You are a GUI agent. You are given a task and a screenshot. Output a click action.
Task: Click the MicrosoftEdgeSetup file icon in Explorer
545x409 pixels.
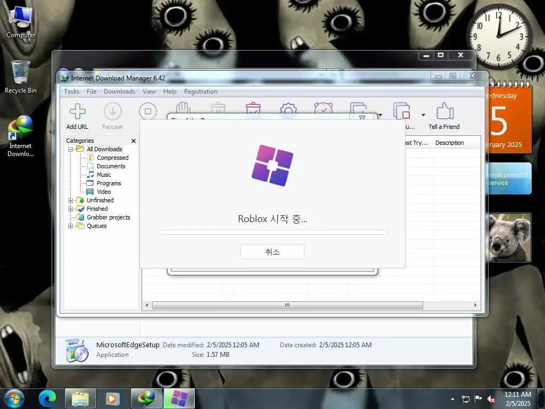(x=77, y=350)
